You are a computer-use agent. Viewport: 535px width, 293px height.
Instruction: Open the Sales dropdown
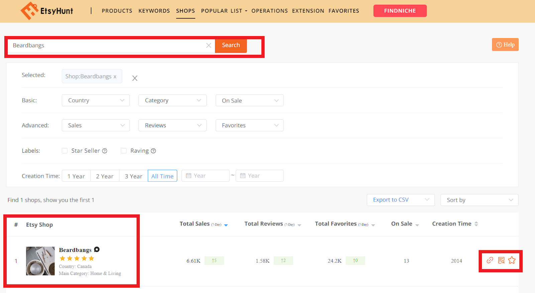(x=96, y=125)
